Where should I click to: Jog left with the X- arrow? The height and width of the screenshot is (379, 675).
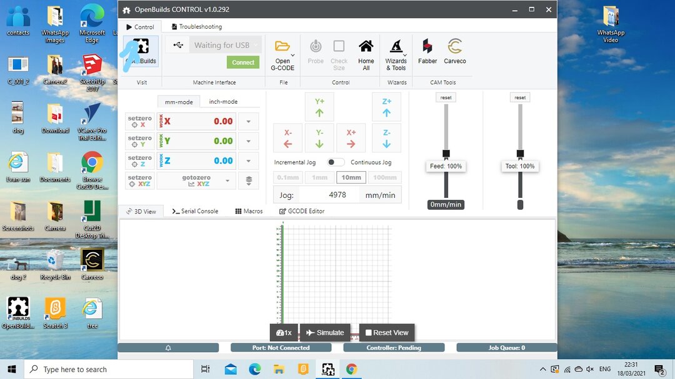tap(287, 138)
